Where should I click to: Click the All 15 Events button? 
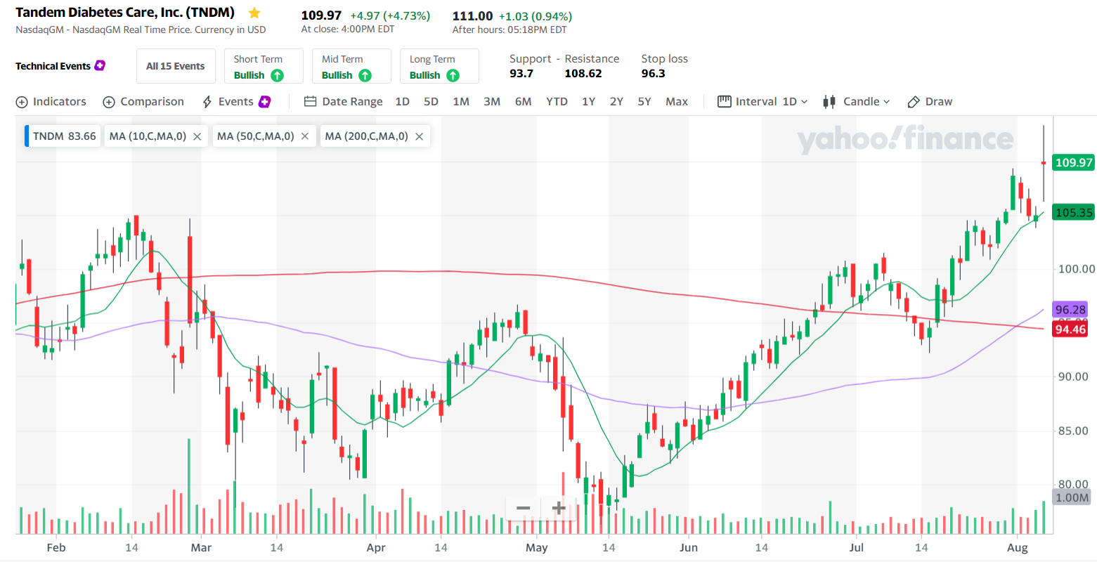175,67
